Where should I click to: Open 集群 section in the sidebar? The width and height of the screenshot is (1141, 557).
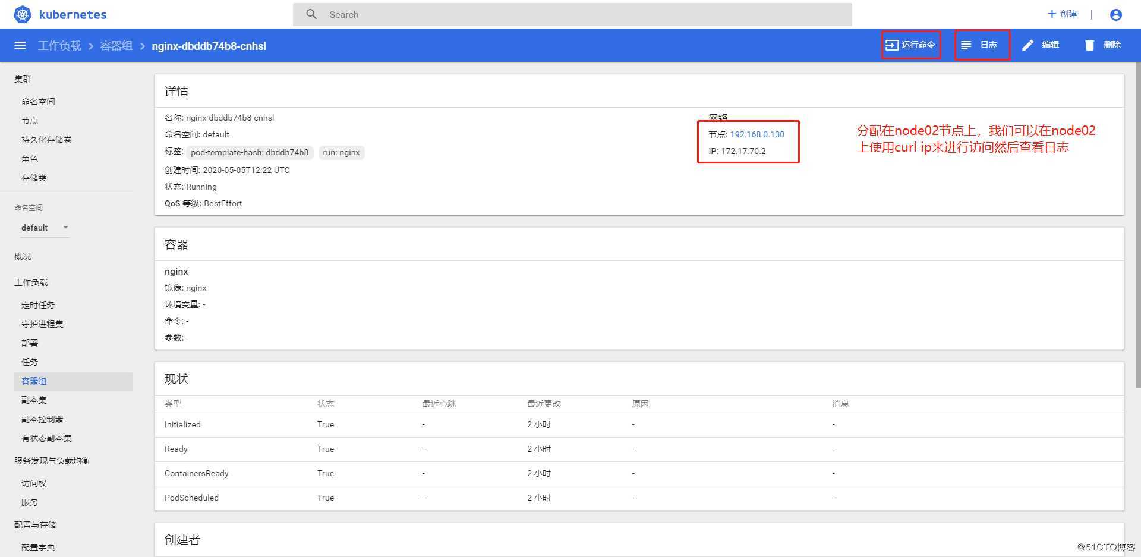point(23,79)
